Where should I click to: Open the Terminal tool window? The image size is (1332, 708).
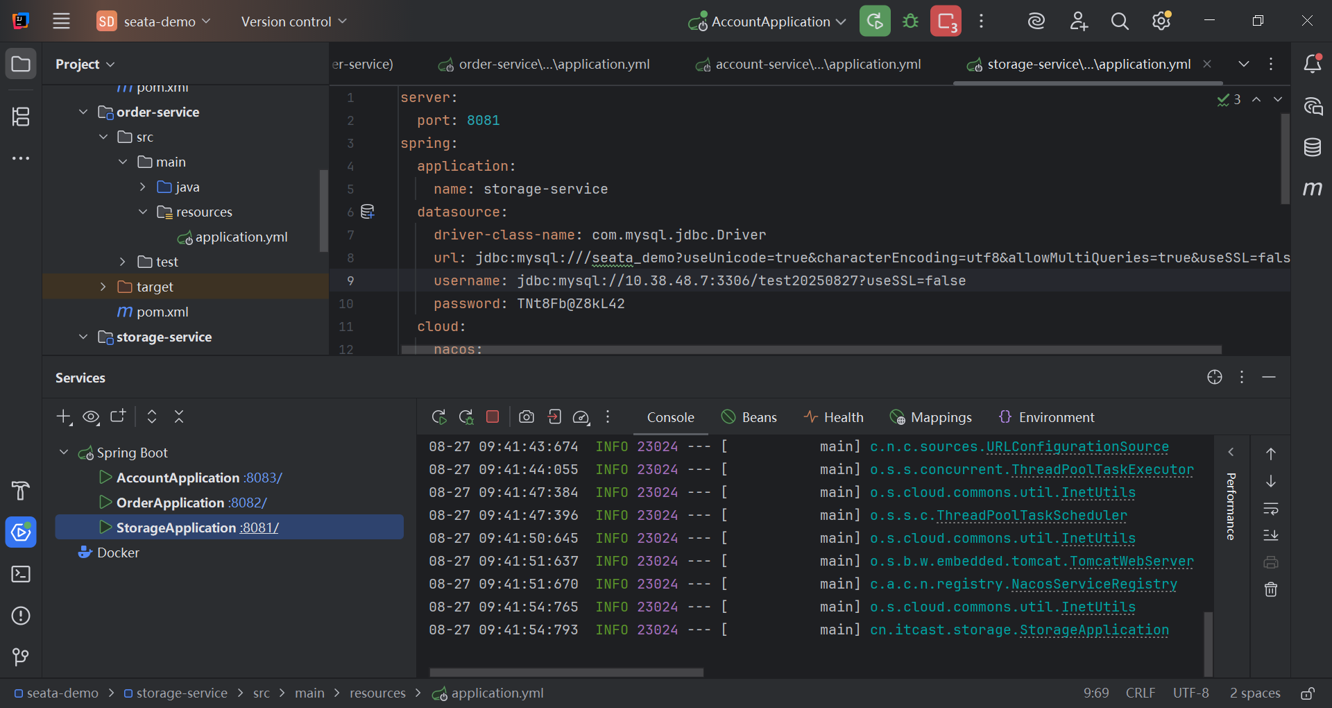(x=21, y=574)
